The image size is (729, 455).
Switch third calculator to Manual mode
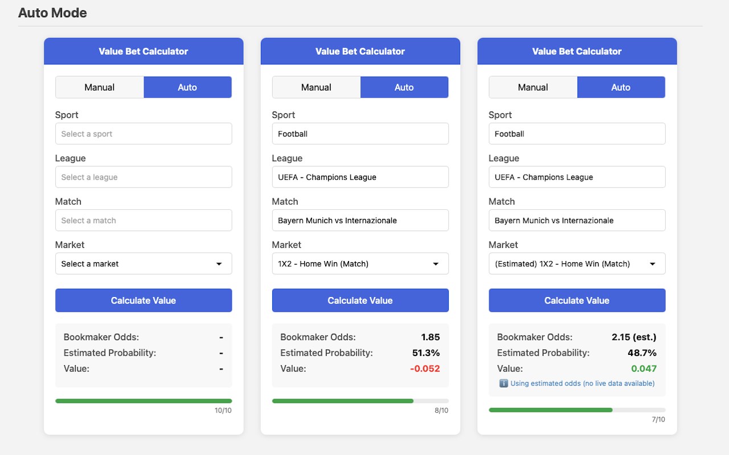coord(533,87)
